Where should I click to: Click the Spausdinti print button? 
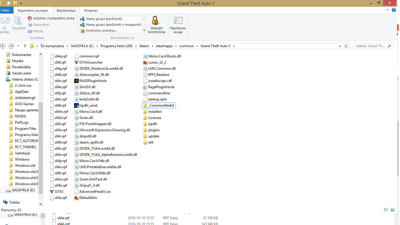tap(39, 25)
